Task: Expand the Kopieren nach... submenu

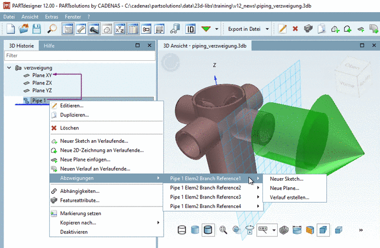Action: point(106,223)
